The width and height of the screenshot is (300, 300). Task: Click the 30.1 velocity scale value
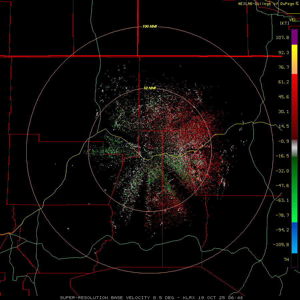[x=284, y=112]
